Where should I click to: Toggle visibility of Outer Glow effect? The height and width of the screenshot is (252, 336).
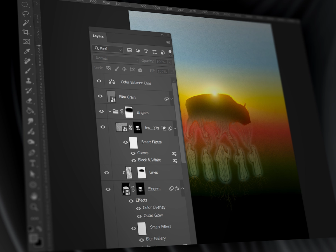click(139, 216)
